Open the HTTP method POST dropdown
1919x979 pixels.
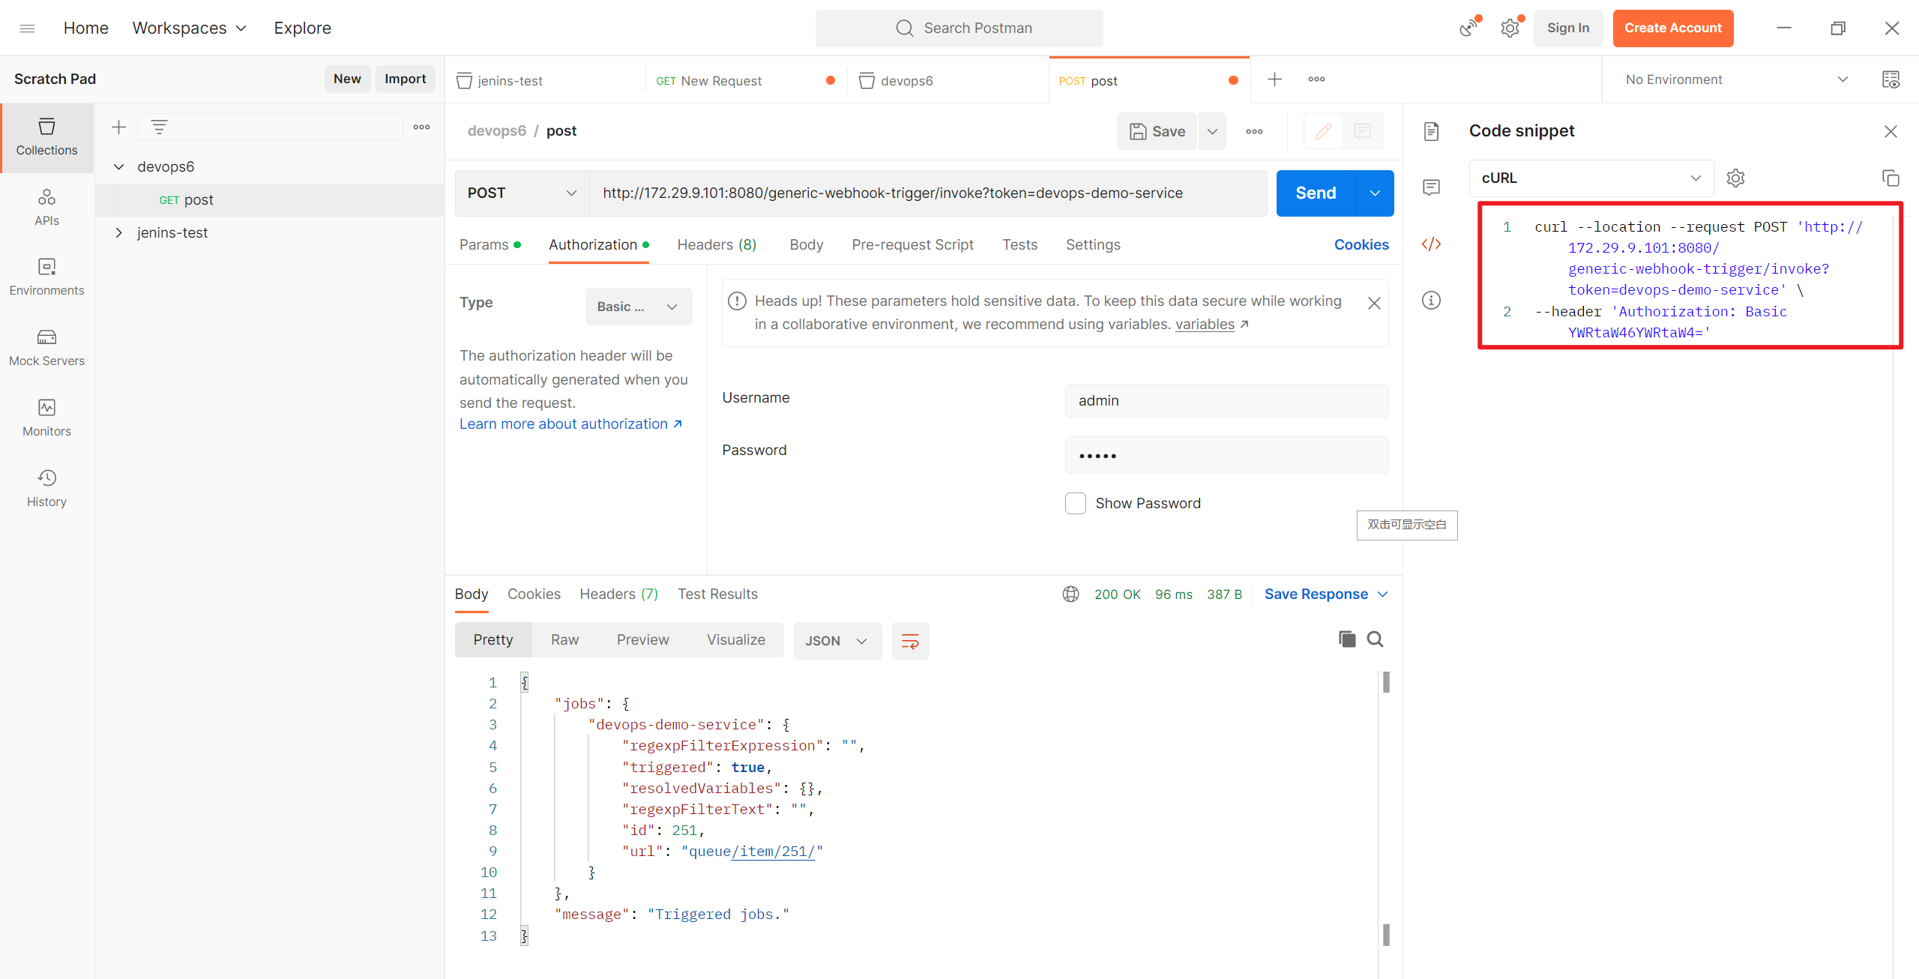tap(522, 193)
